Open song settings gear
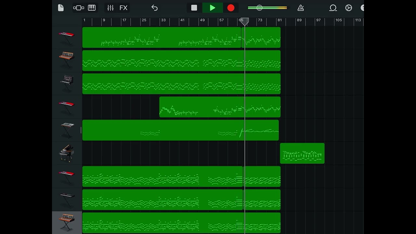 point(348,8)
